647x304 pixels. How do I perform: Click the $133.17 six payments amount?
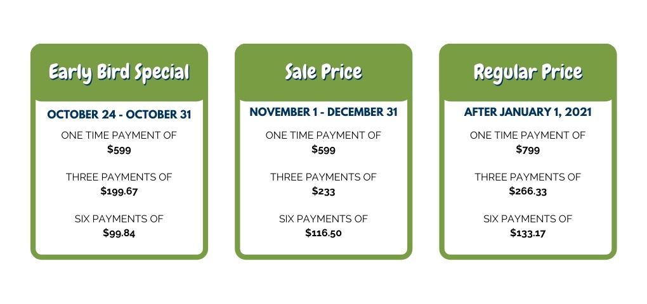(528, 233)
